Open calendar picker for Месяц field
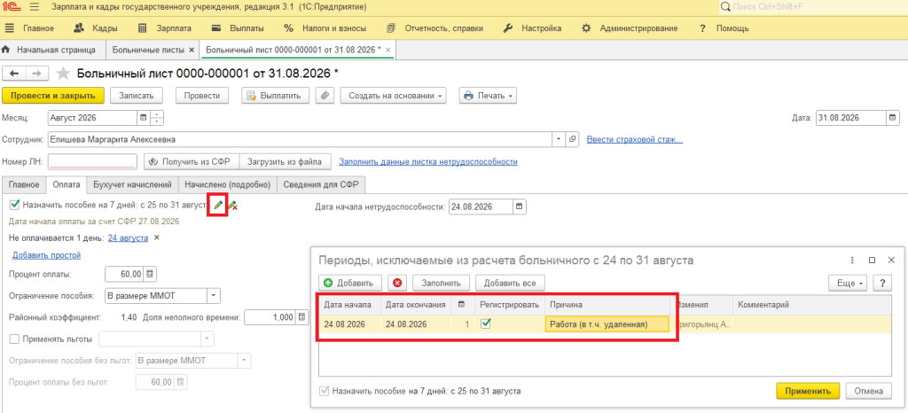908x413 pixels. click(143, 117)
